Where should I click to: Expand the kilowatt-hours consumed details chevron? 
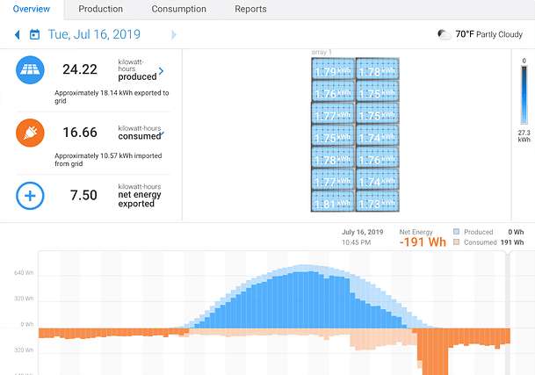(161, 133)
